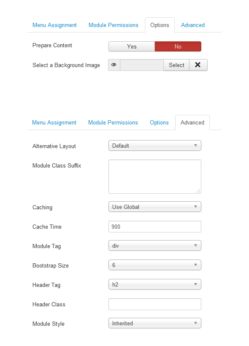249x346 pixels.
Task: Click the Cache Time field
Action: click(x=155, y=227)
